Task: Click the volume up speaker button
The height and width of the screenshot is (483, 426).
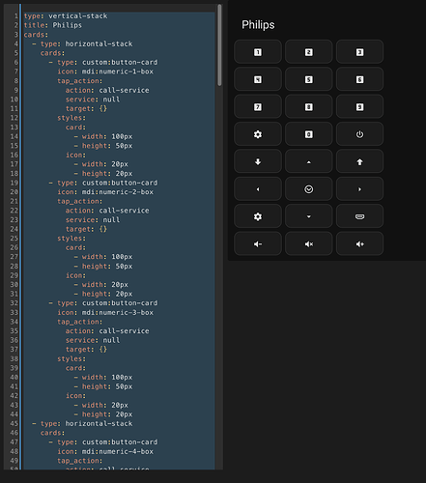Action: [x=359, y=243]
